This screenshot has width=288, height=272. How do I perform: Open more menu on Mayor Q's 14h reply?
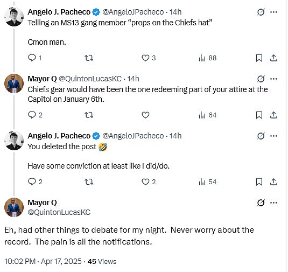point(273,79)
